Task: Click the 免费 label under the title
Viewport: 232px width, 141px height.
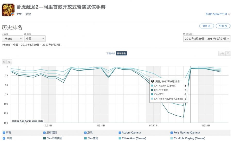Action: (19, 14)
